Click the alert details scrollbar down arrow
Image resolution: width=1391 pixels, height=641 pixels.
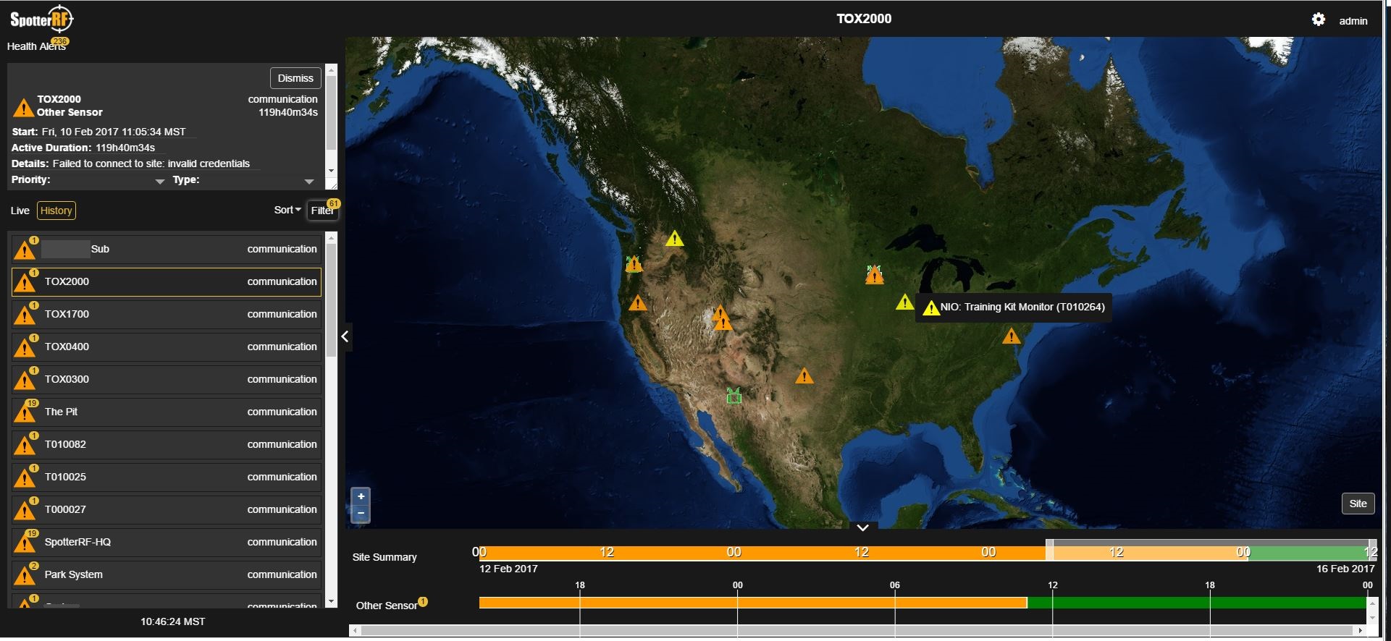coord(332,171)
